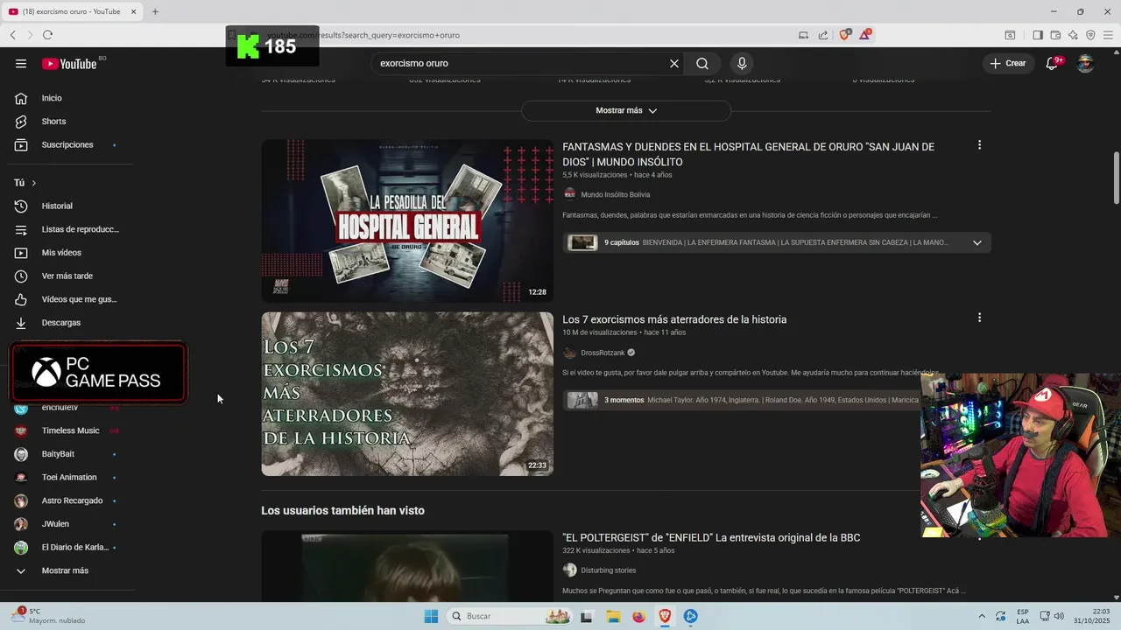Viewport: 1121px width, 630px height.
Task: Go to the YouTube logo home
Action: (69, 64)
